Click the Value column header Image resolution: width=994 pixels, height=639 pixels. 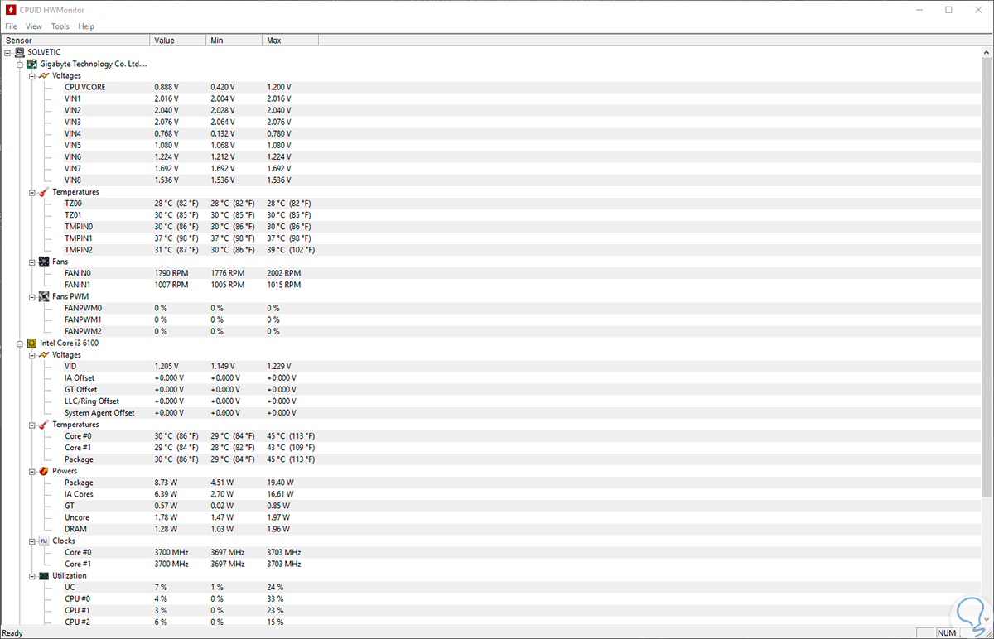coord(178,40)
